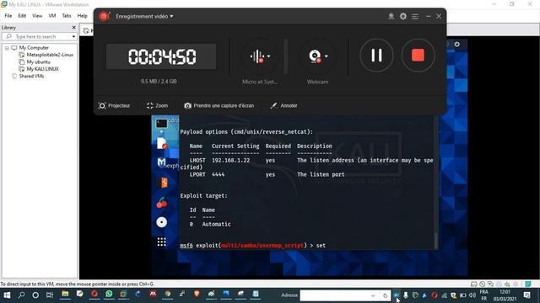The width and height of the screenshot is (540, 303).
Task: Open the document editor icon in Kali dock
Action: [161, 143]
